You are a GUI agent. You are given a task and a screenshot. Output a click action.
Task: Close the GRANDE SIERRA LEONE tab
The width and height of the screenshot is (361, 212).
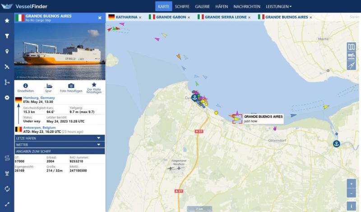[250, 17]
